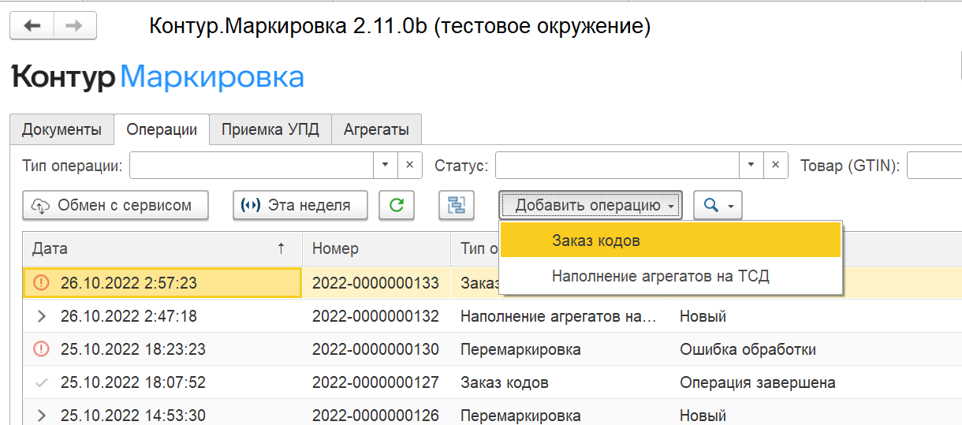Click the back navigation arrow
The width and height of the screenshot is (962, 425).
(32, 26)
